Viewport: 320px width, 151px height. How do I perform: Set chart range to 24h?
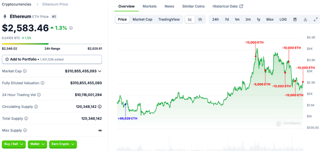point(215,20)
